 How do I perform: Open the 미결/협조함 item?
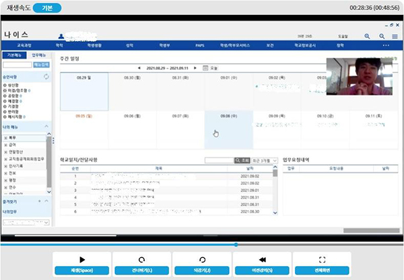[17, 90]
